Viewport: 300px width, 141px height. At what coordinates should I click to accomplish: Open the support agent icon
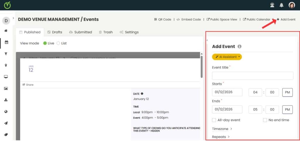click(272, 5)
